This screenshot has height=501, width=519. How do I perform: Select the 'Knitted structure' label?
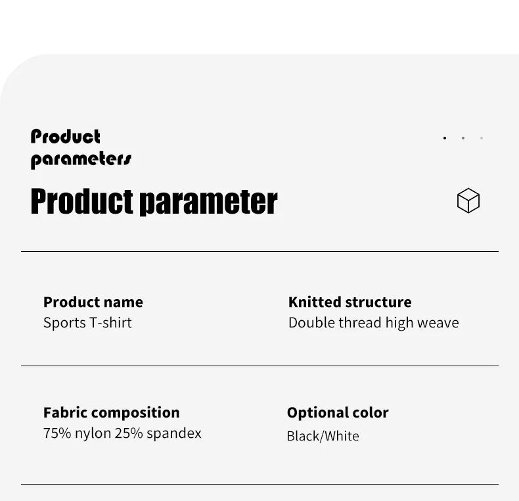350,302
